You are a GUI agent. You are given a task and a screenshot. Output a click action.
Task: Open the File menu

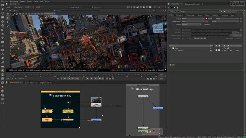2,1
